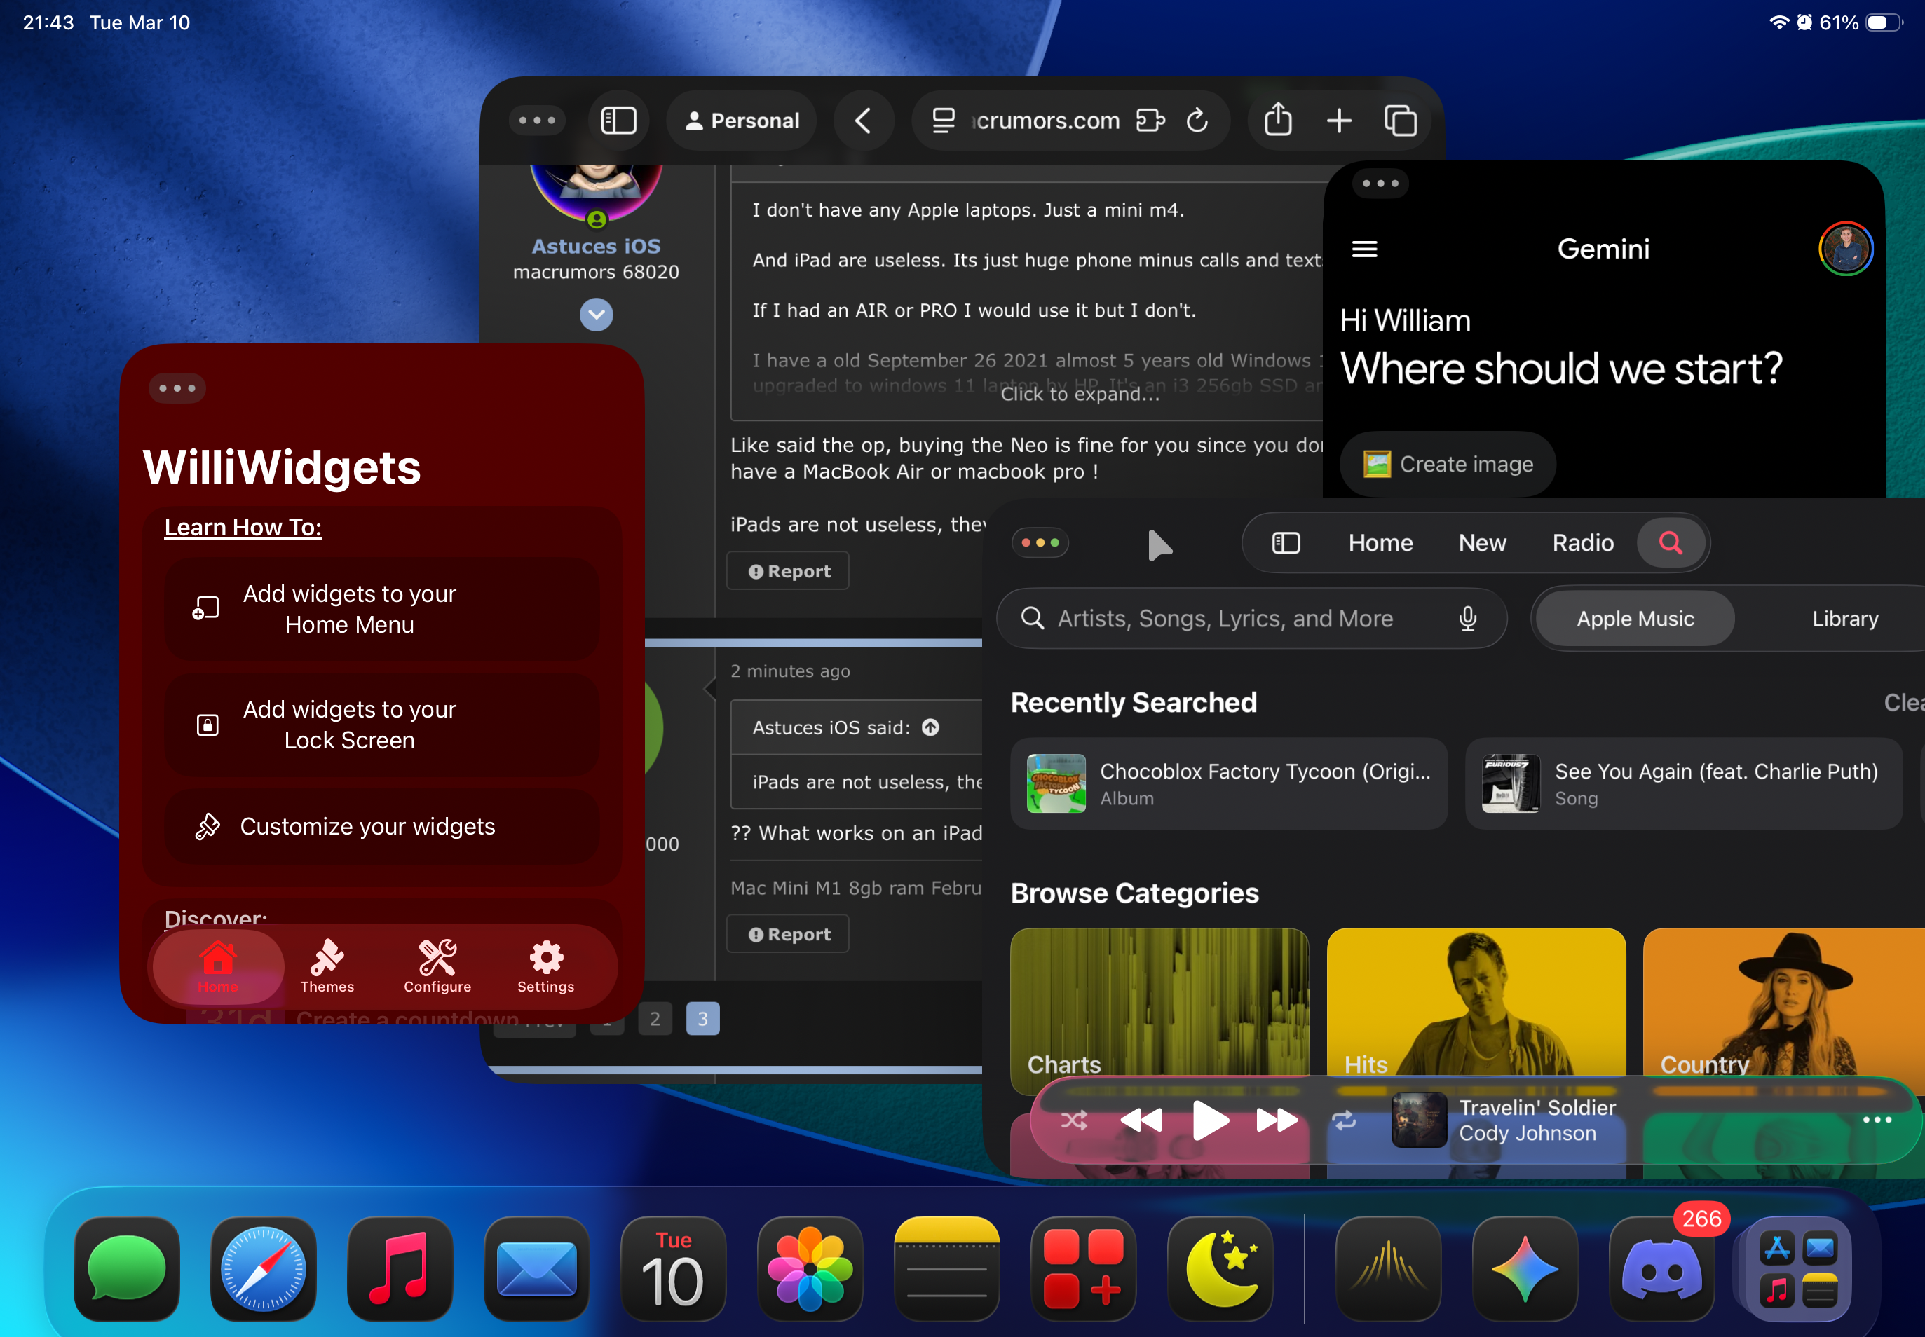
Task: Skip to next track
Action: point(1277,1120)
